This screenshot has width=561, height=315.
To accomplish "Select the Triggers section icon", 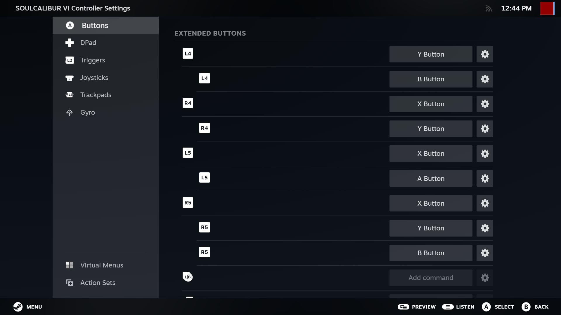I will [x=70, y=60].
